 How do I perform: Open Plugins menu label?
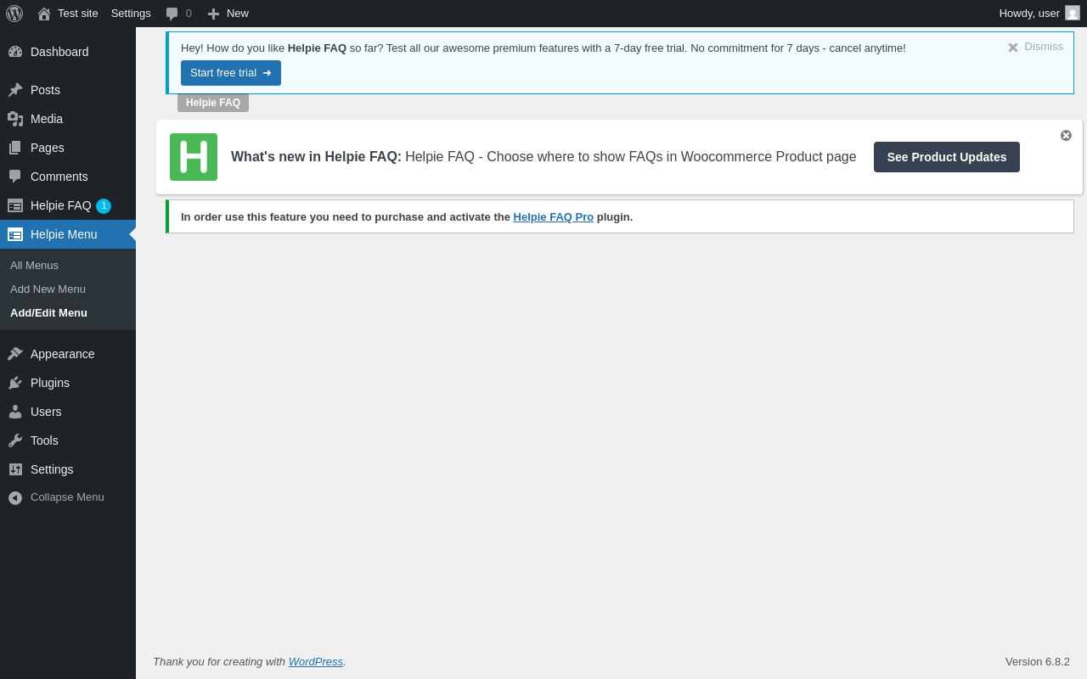(50, 383)
